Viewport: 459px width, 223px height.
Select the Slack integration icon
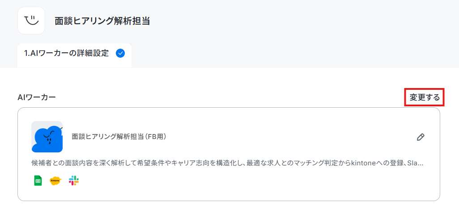pyautogui.click(x=74, y=181)
